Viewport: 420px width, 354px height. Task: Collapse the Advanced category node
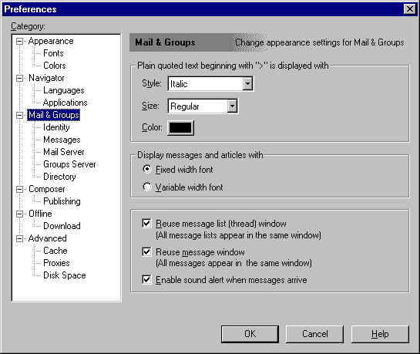pyautogui.click(x=19, y=238)
